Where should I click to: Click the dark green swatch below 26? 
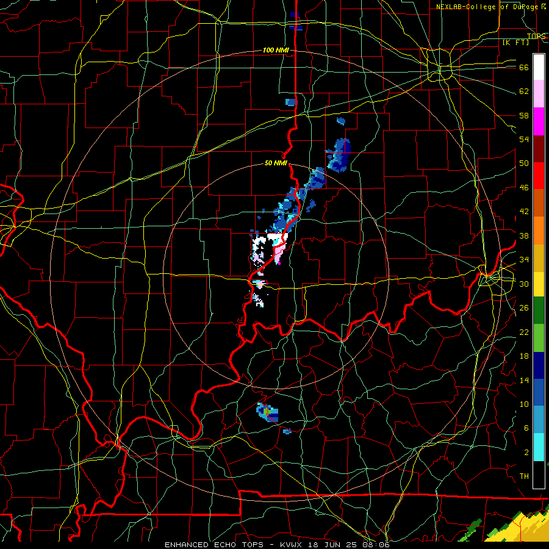tap(539, 310)
